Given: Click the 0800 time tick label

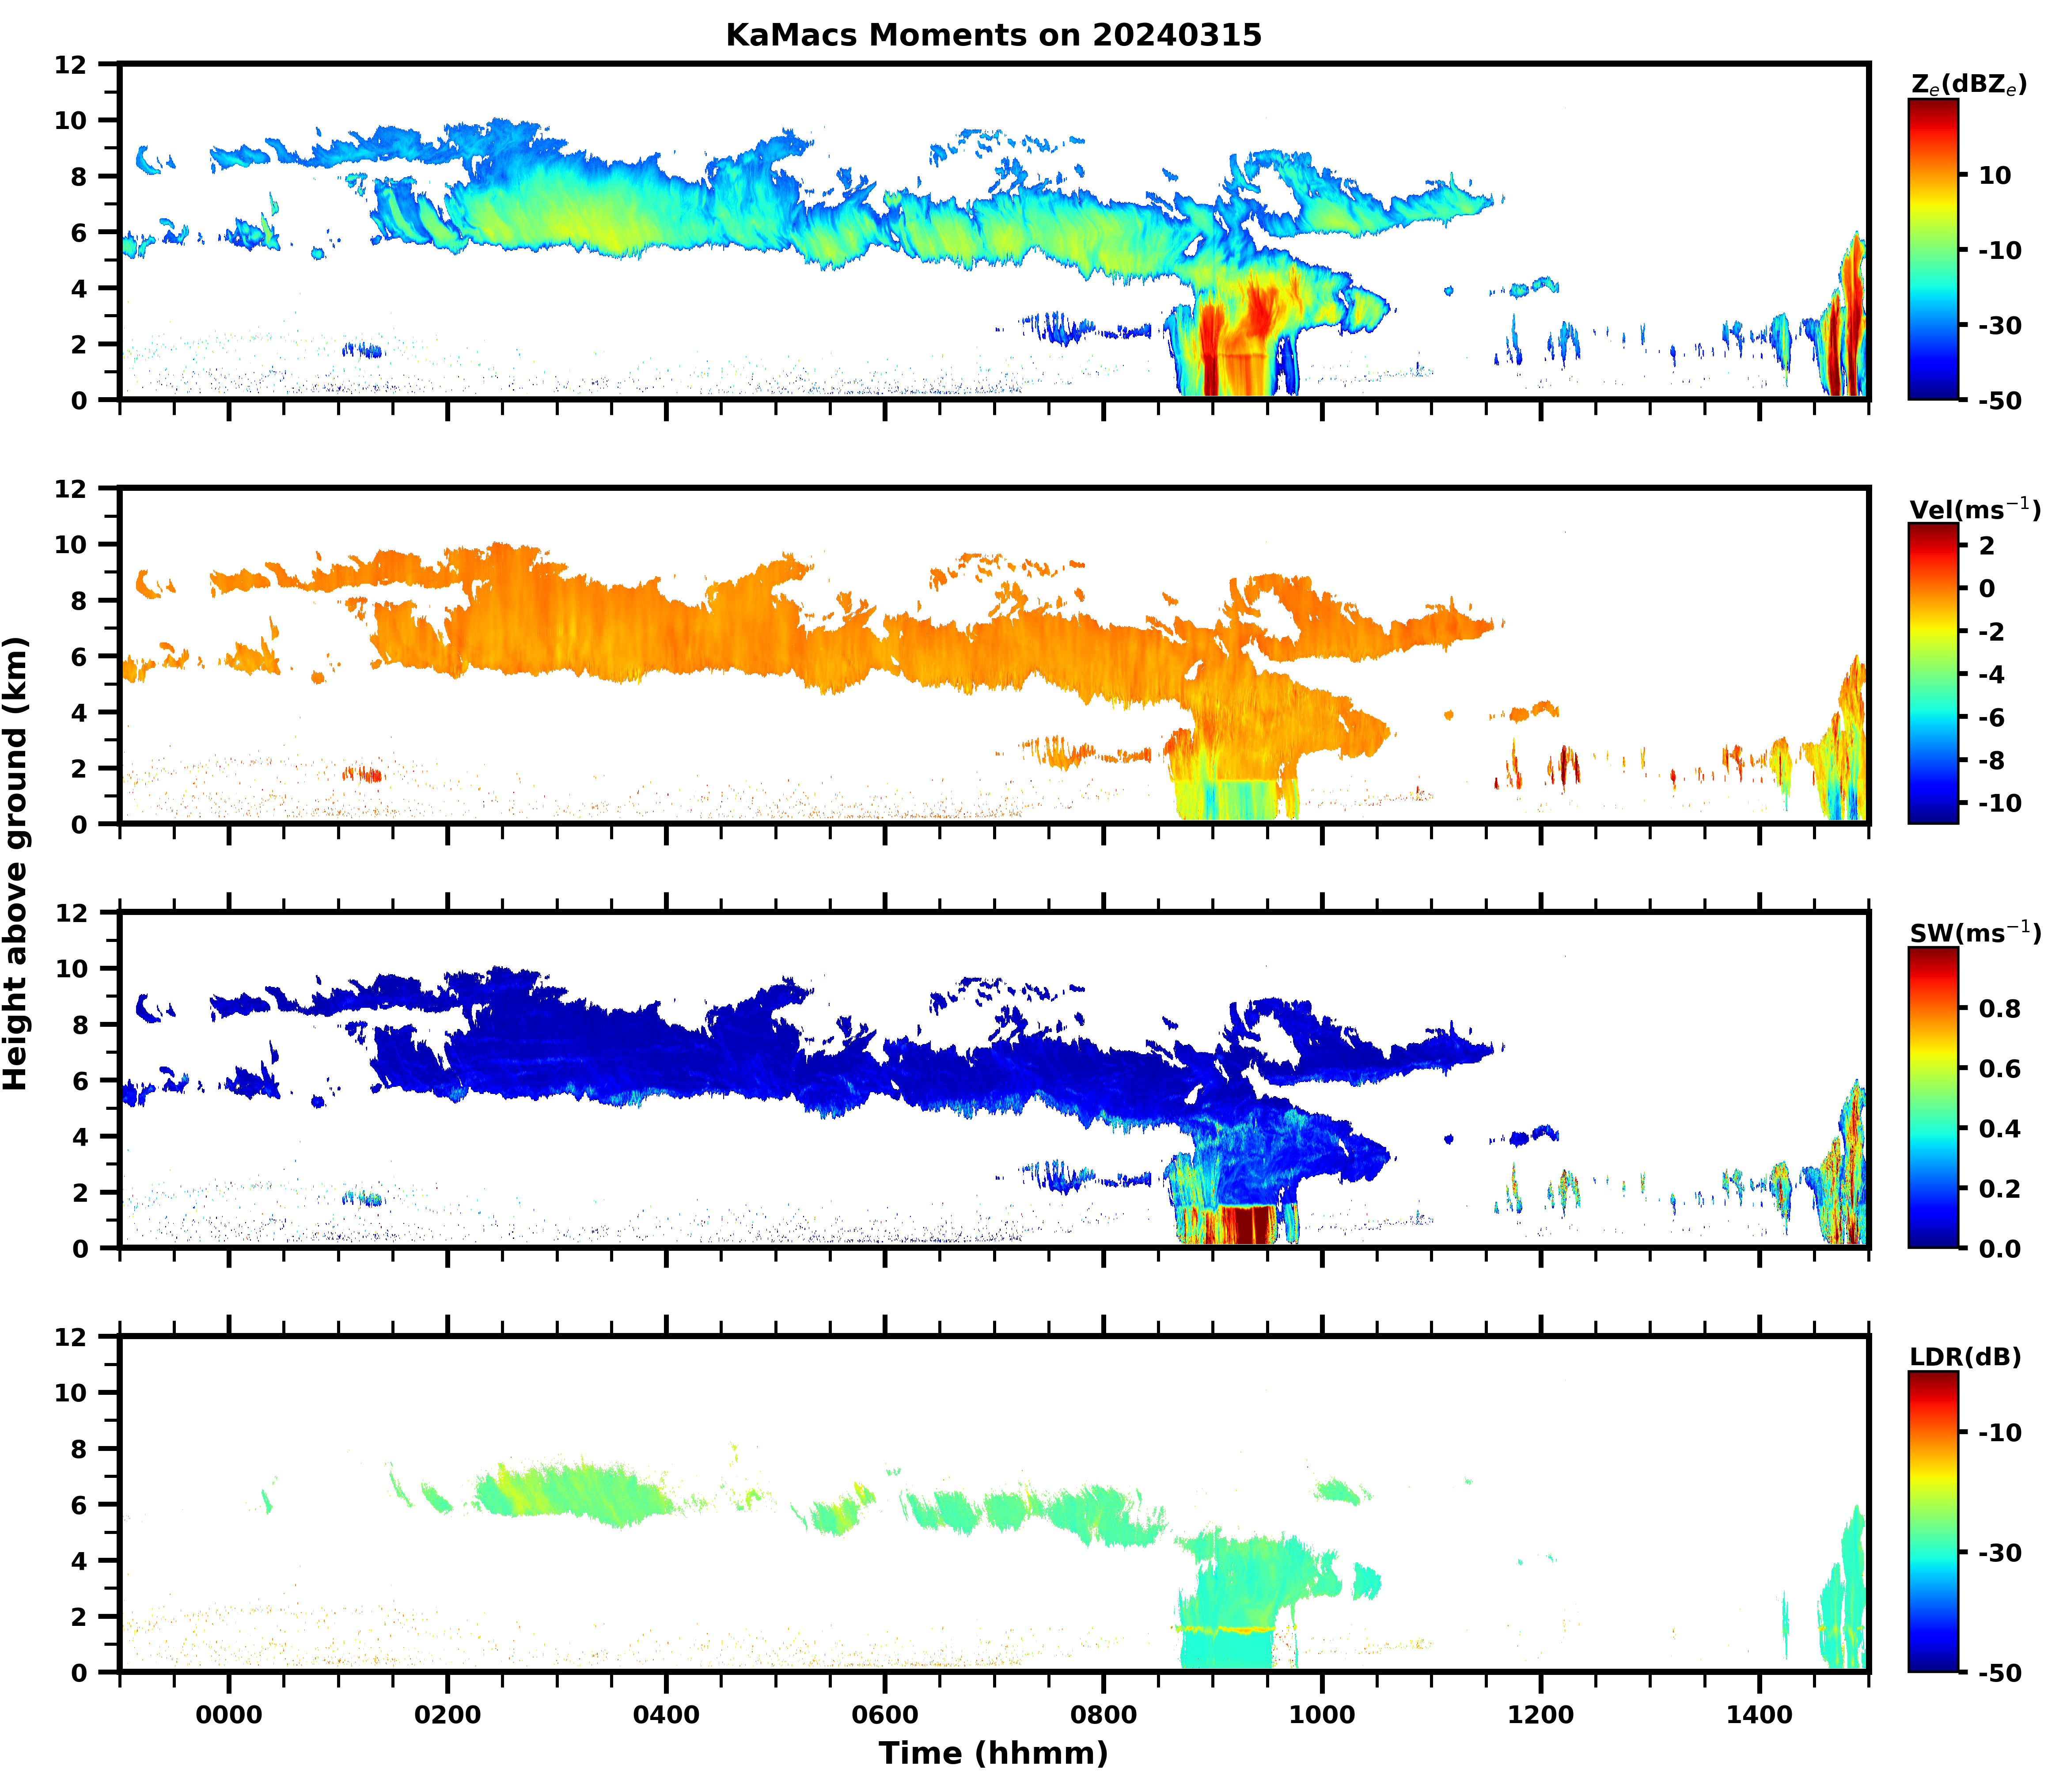Looking at the screenshot, I should pyautogui.click(x=1103, y=1715).
